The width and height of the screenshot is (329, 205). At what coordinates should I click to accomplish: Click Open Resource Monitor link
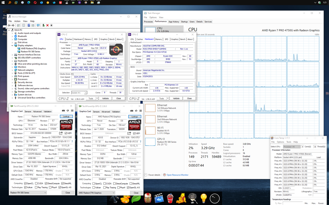pos(178,175)
